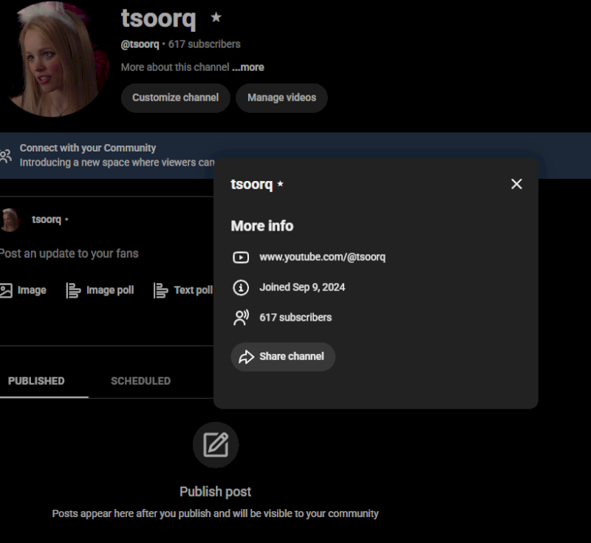
Task: Click the info icon beside Joined date
Action: 241,287
